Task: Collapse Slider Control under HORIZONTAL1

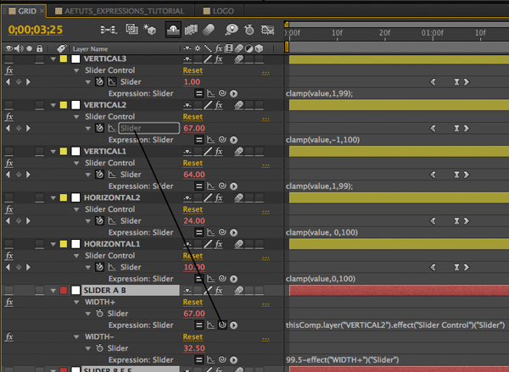Action: (76, 256)
